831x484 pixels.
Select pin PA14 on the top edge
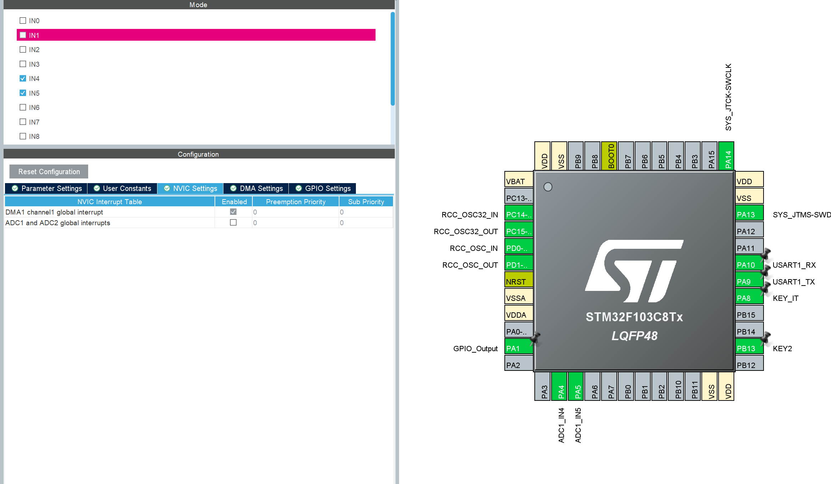(726, 156)
